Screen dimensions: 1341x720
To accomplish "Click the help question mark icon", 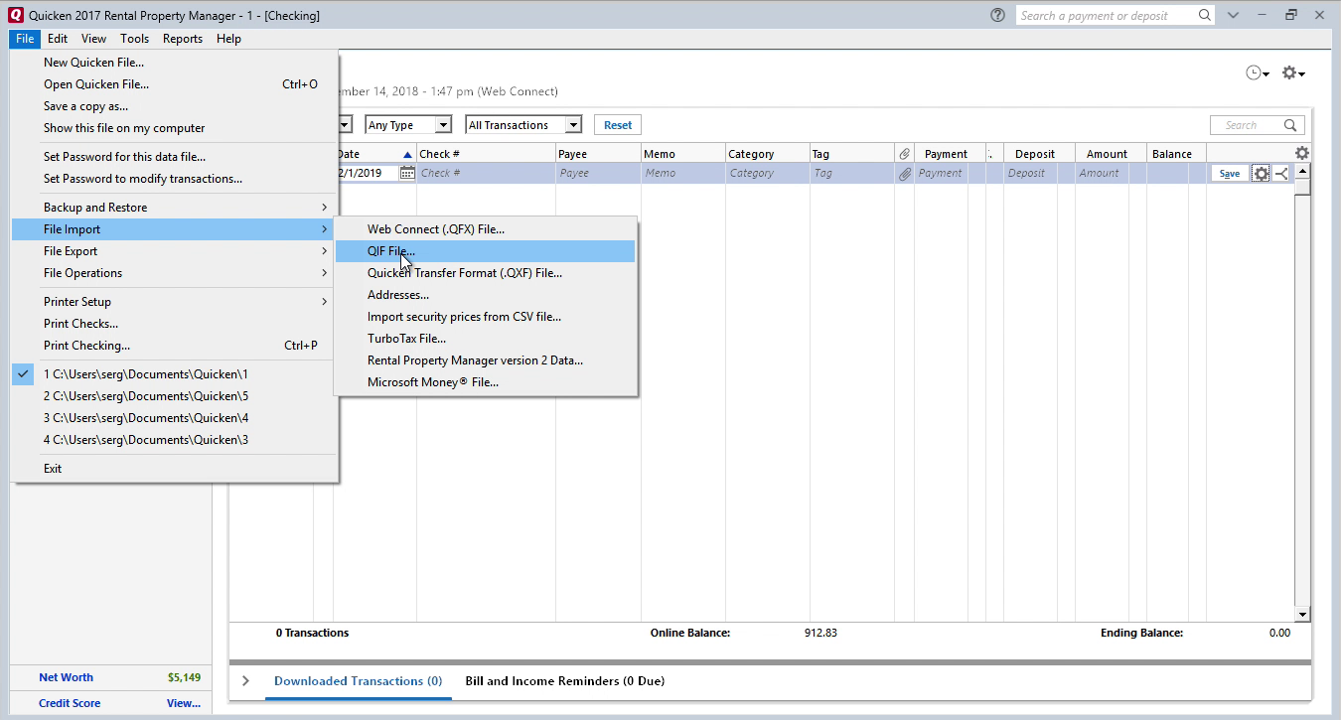I will [x=997, y=15].
